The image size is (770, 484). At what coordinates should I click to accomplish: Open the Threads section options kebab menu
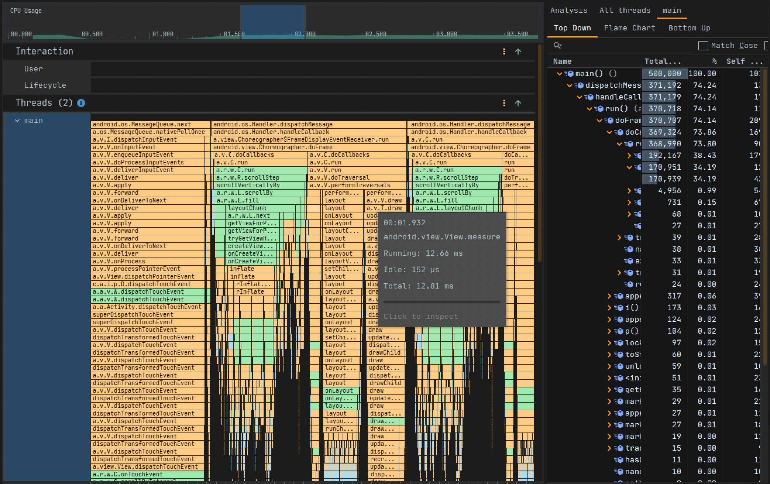504,103
